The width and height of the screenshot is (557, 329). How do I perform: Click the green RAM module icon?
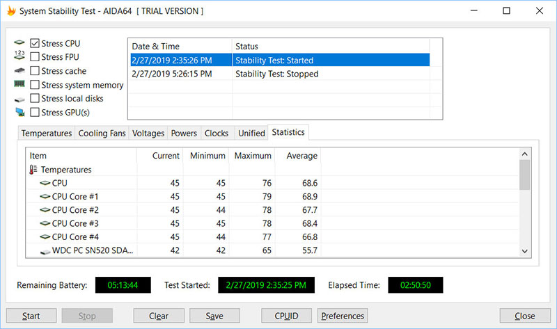[x=19, y=83]
